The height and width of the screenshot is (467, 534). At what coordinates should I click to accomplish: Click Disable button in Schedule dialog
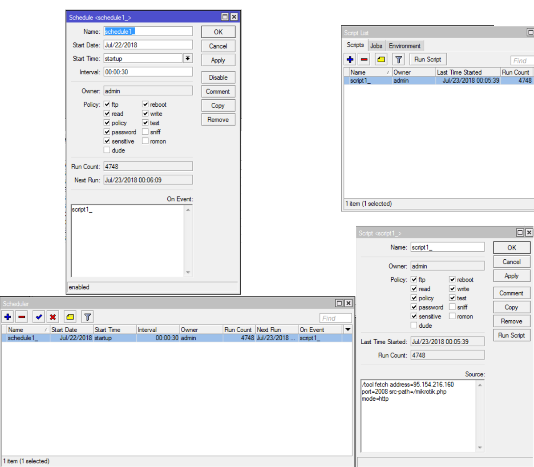click(218, 77)
